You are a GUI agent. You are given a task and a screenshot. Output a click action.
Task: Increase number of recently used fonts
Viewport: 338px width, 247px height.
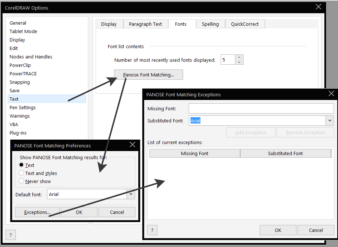[239, 57]
